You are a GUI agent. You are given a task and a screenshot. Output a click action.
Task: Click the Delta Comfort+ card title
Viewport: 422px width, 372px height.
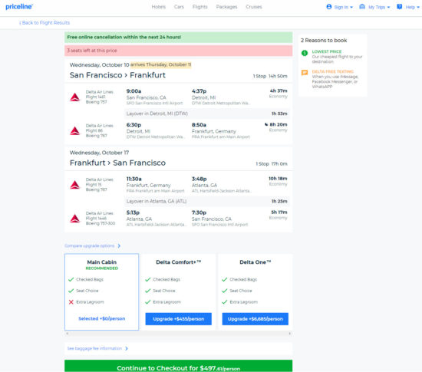pyautogui.click(x=179, y=262)
